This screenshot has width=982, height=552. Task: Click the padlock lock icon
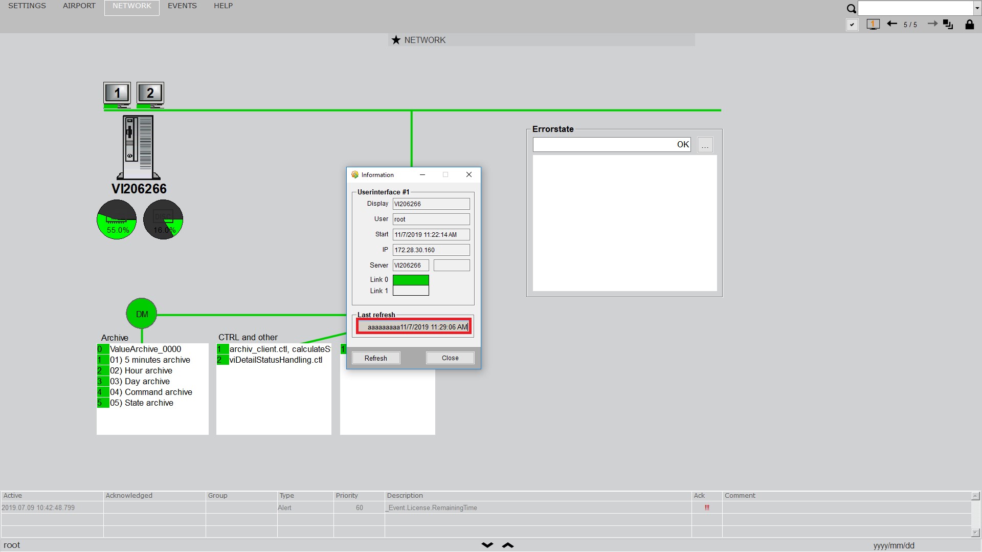click(969, 25)
